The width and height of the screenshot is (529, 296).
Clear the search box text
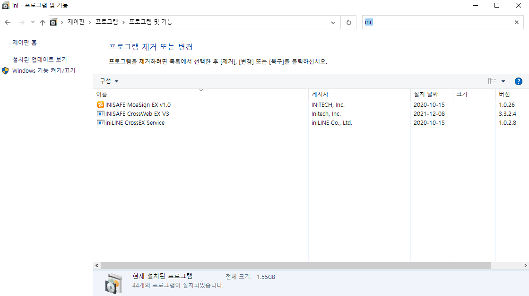(517, 22)
